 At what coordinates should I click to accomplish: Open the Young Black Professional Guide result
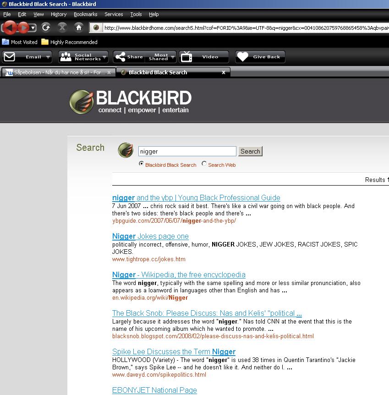[196, 198]
